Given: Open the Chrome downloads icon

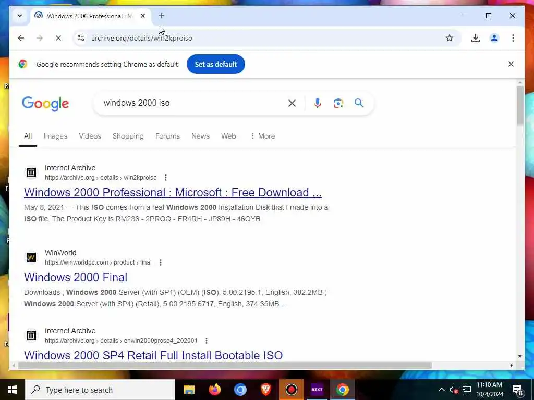Looking at the screenshot, I should pyautogui.click(x=476, y=38).
